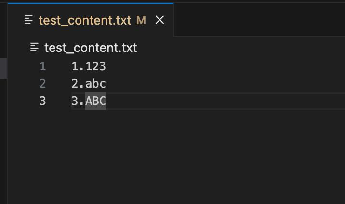Click the '2.' prefix on second line
Viewport: 345px width, 204px height.
[x=78, y=83]
